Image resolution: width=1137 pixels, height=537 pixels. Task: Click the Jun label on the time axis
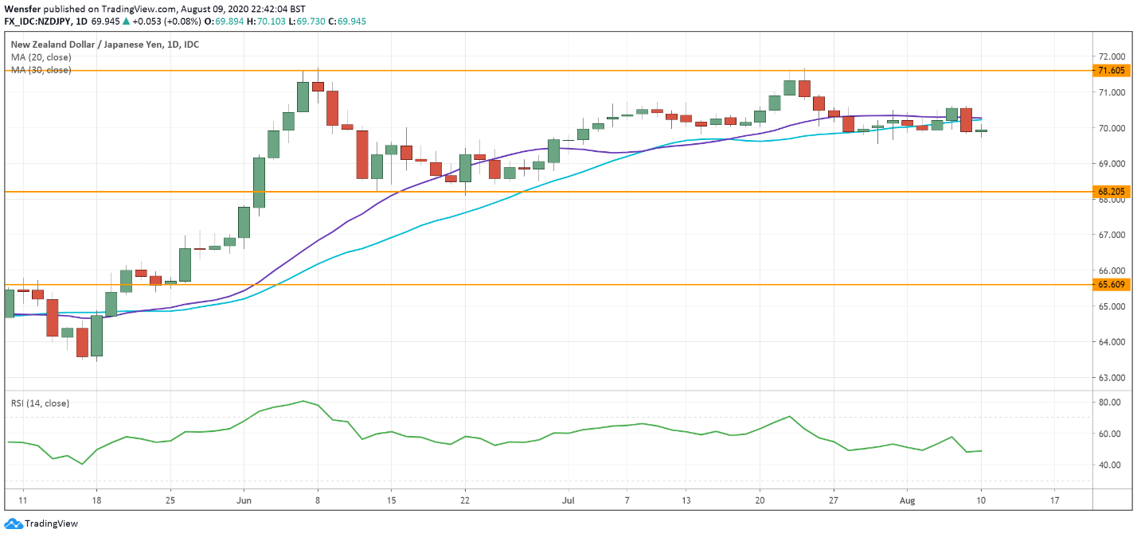(244, 500)
